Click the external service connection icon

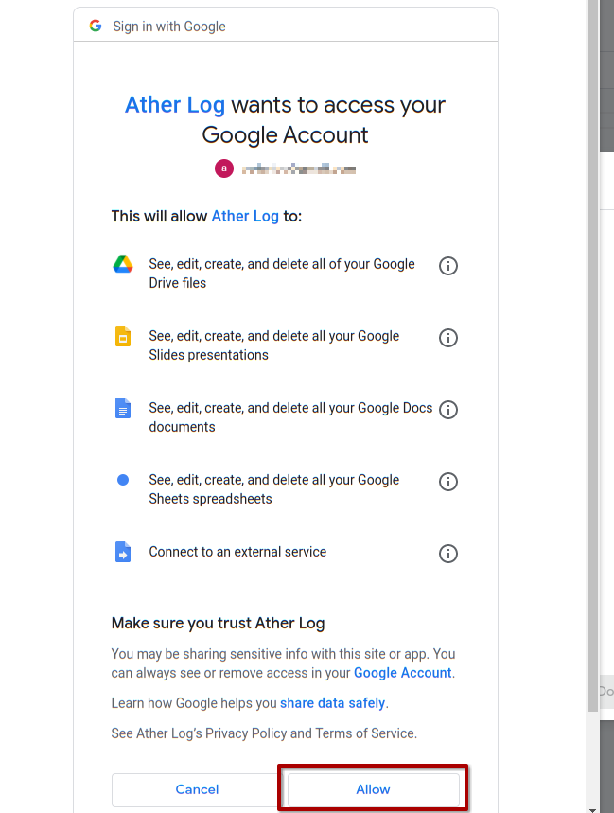click(123, 552)
